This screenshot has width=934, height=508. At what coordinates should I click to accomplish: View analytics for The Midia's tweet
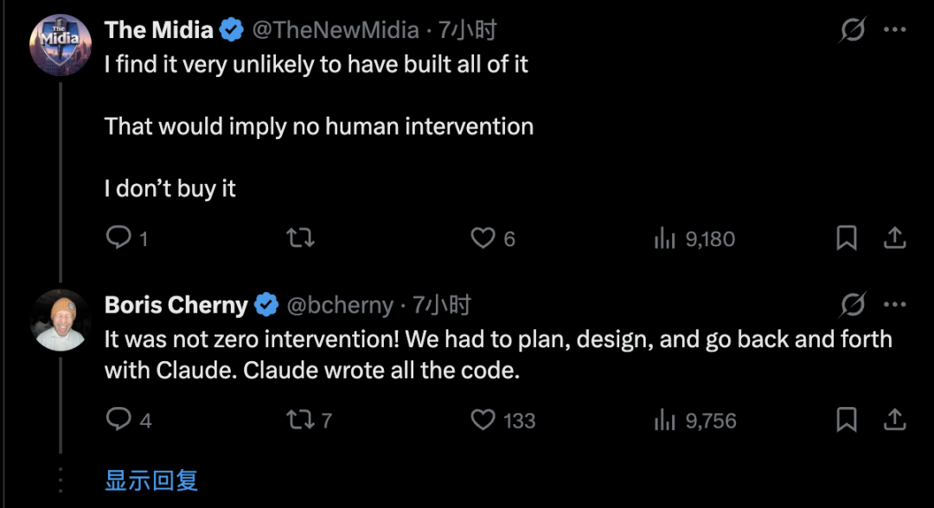click(x=663, y=238)
